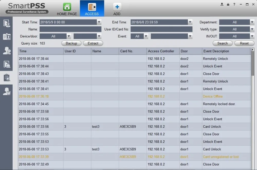
Task: Open the second Event dropdown
Action: [171, 36]
